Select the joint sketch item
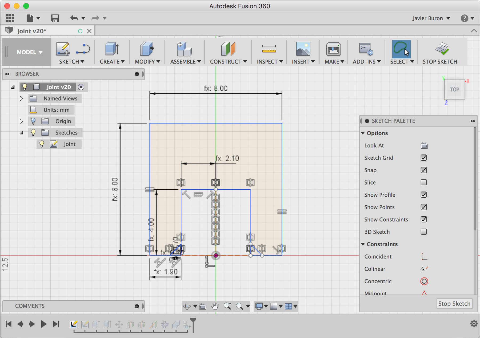 point(70,144)
